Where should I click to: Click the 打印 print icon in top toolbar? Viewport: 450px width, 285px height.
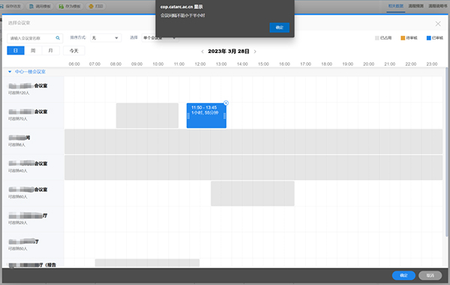pos(91,6)
